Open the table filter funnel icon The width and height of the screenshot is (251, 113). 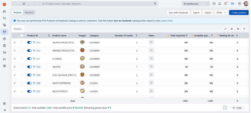(244, 29)
